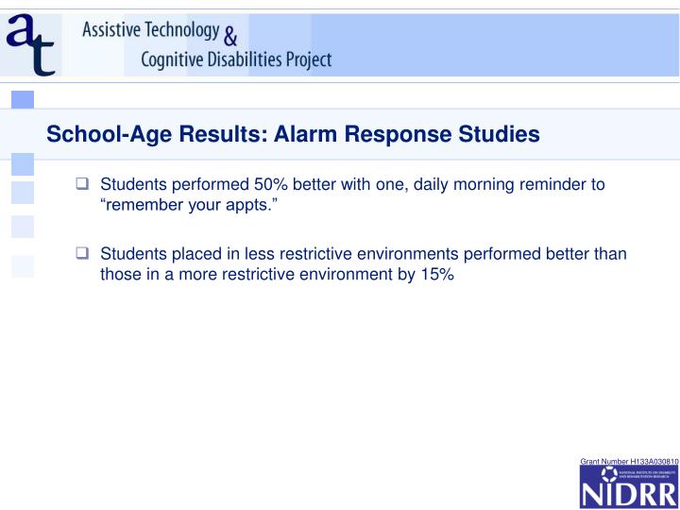
Task: Click the quoted 'remember your appts.' text
Action: [189, 205]
